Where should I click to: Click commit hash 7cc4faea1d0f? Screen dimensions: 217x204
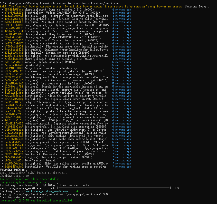coord(14,50)
